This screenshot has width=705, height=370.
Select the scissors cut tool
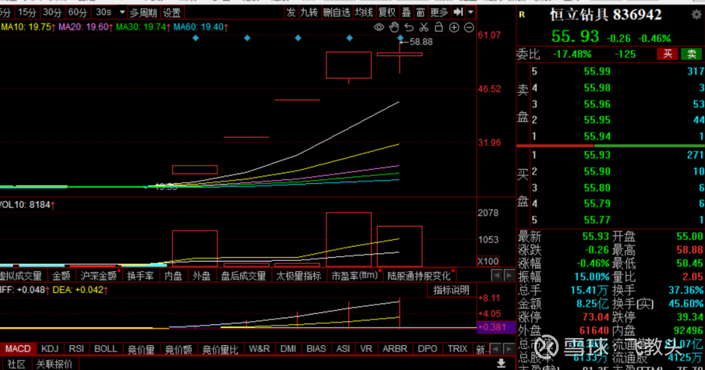coord(424,27)
